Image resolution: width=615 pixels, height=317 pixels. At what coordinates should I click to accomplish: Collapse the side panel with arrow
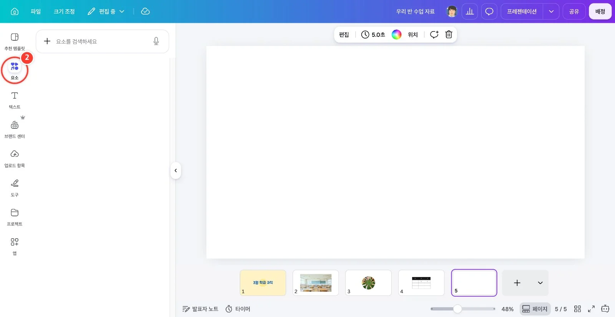click(x=176, y=171)
